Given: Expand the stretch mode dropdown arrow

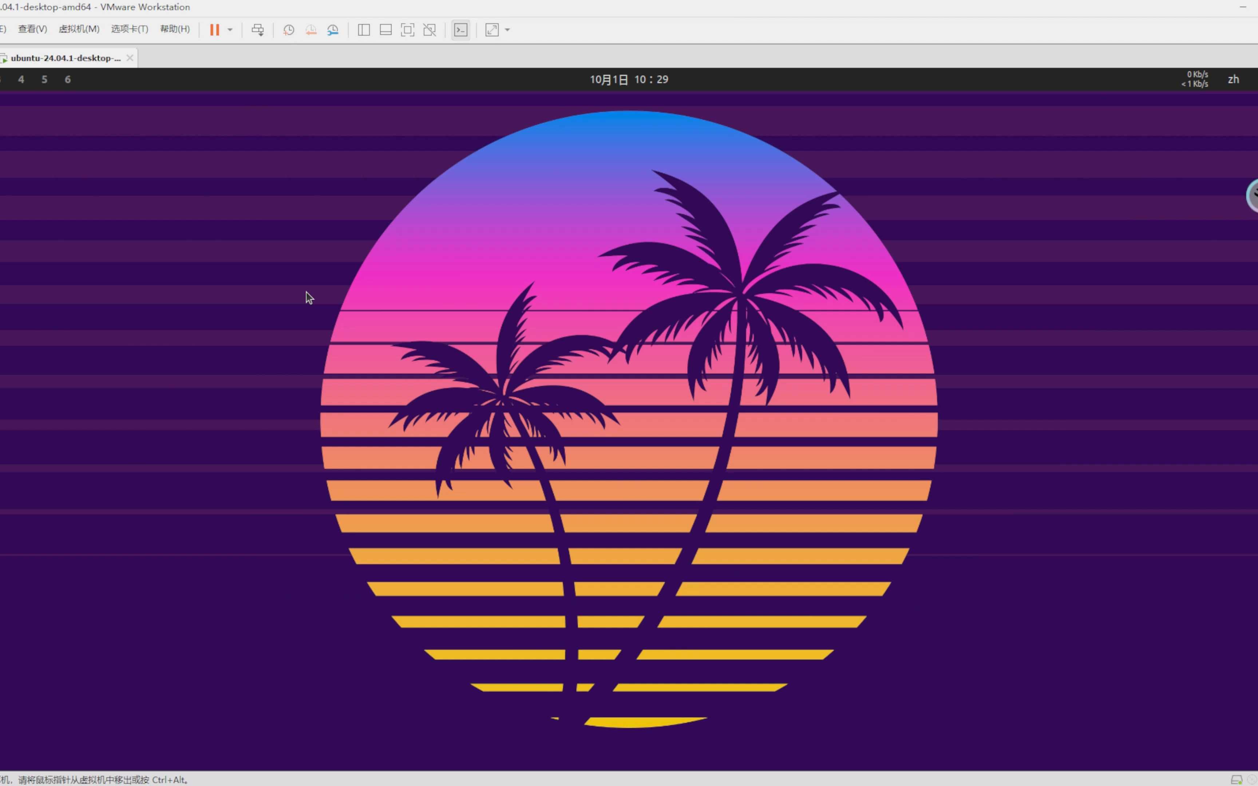Looking at the screenshot, I should pos(507,29).
